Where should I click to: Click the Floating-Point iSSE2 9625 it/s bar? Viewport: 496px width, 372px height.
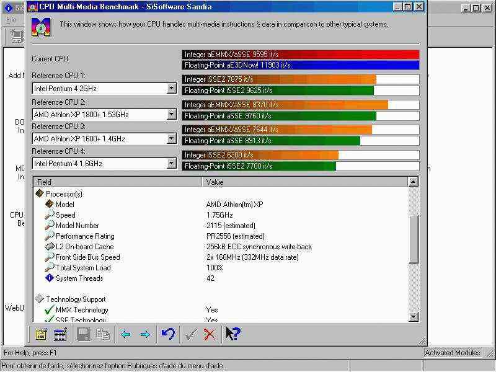[x=301, y=91]
